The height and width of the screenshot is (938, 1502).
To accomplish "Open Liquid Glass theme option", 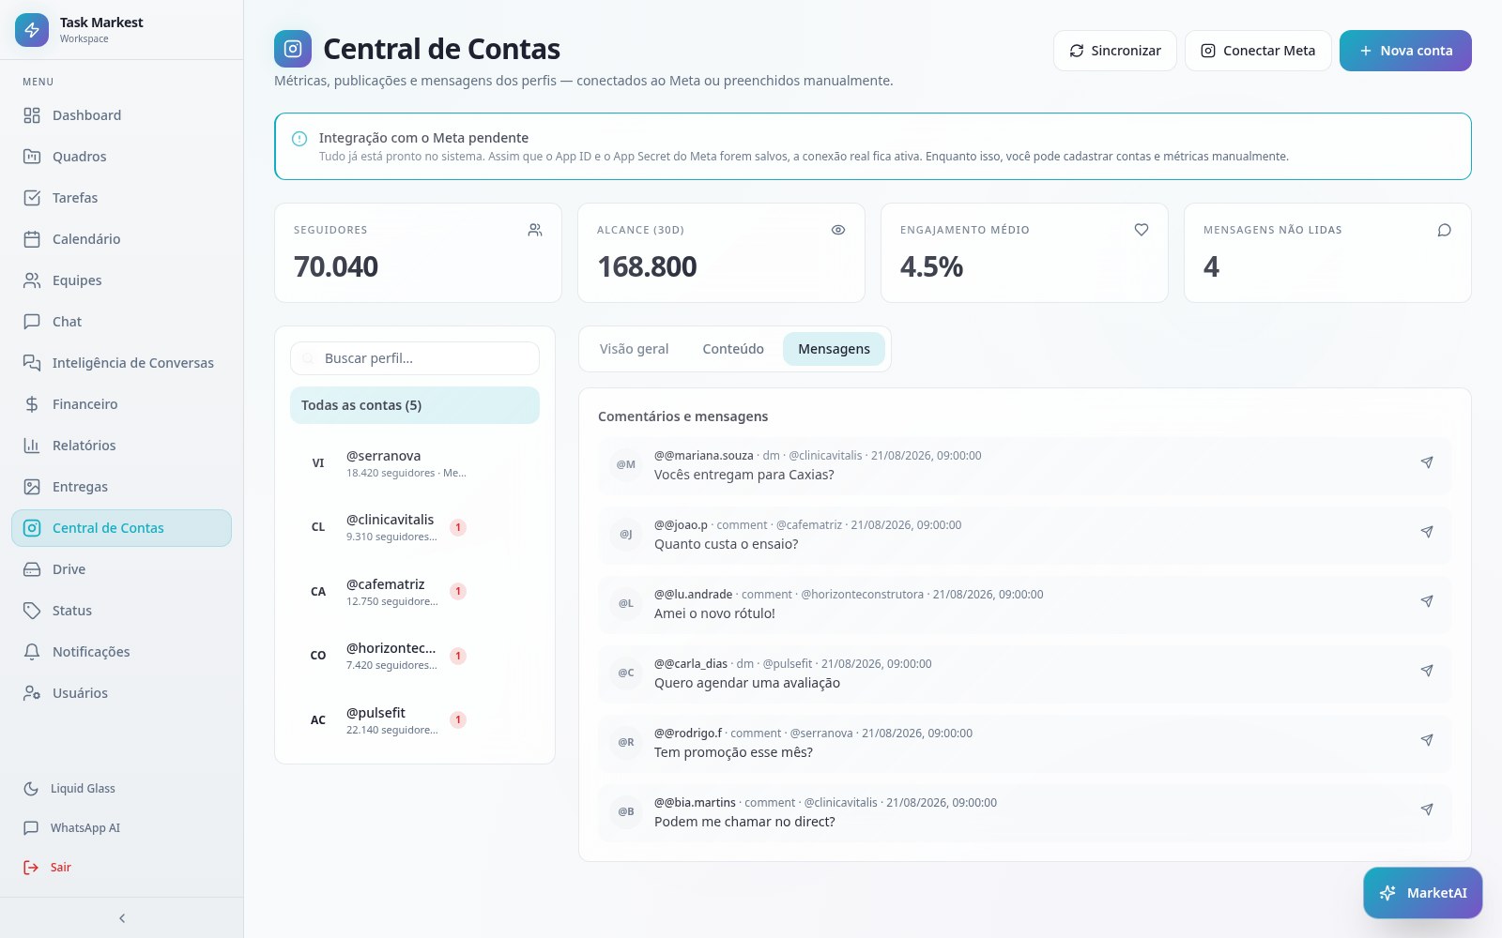I will point(122,789).
